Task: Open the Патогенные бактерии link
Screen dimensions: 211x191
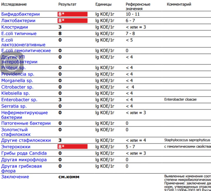Action: [26, 123]
